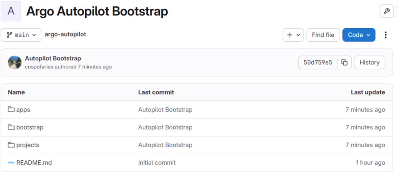View commit History

tap(369, 62)
